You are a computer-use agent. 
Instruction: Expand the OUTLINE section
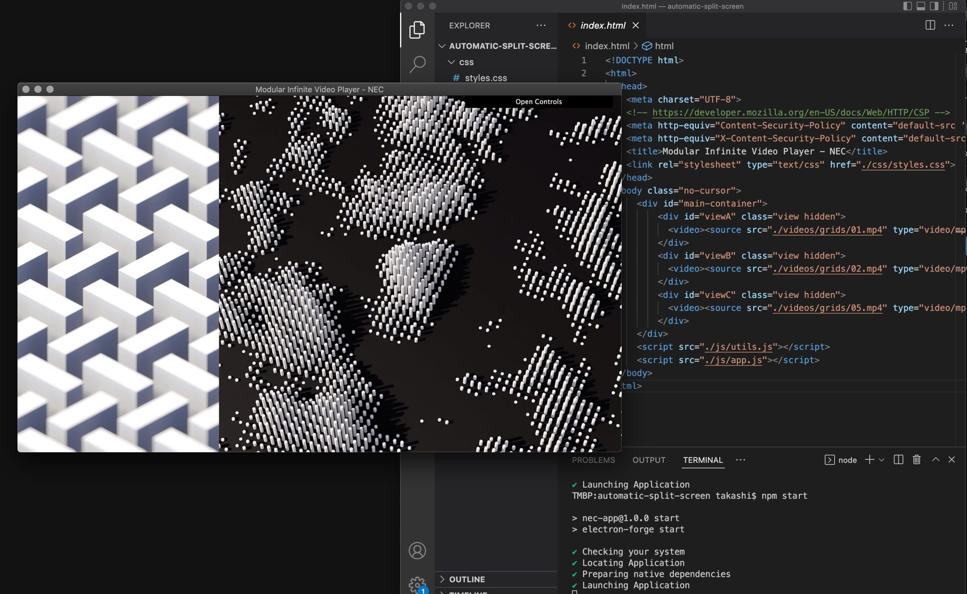(x=467, y=579)
